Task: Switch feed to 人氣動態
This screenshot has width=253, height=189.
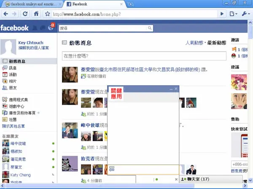Action: click(194, 43)
